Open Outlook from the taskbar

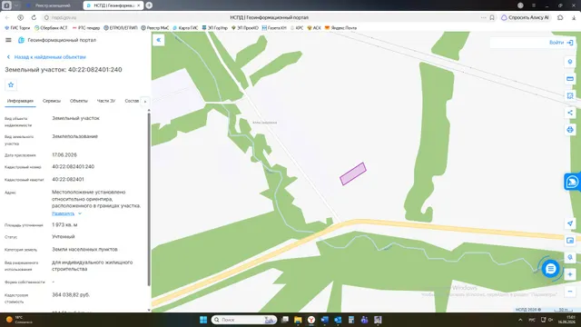coord(338,320)
